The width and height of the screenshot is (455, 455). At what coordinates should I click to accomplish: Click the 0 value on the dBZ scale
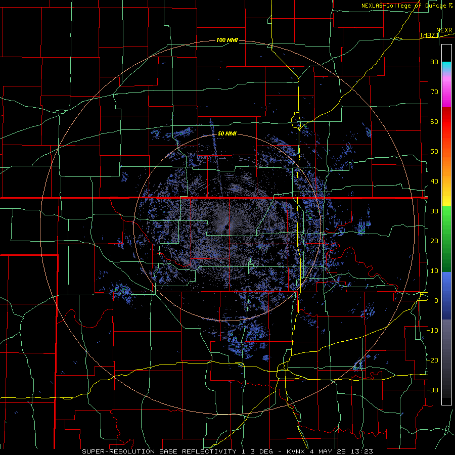(436, 301)
